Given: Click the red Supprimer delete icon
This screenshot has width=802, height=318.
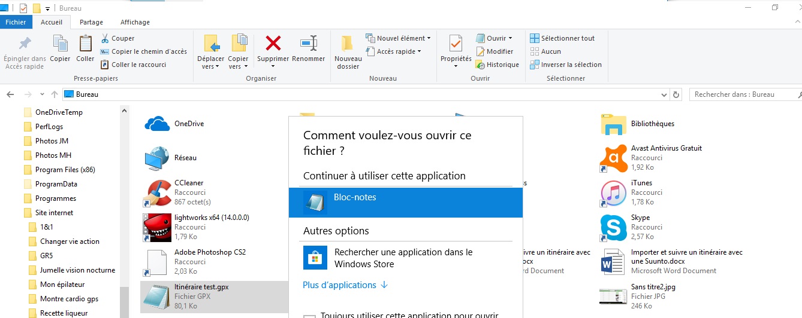Looking at the screenshot, I should 273,44.
